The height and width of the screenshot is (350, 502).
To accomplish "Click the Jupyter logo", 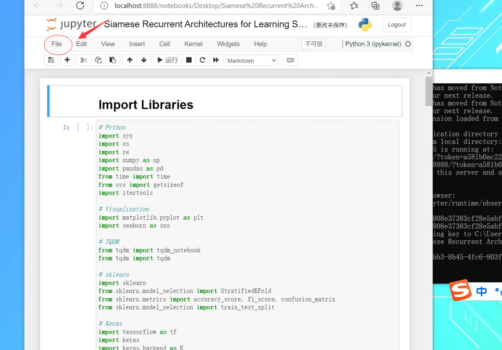I will (71, 25).
